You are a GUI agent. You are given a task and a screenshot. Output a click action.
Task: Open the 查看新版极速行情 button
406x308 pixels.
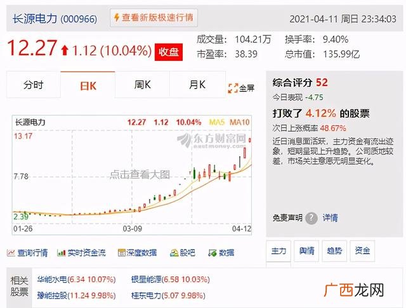click(x=154, y=18)
